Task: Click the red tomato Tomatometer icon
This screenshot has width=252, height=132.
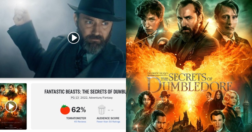Action: [65, 110]
